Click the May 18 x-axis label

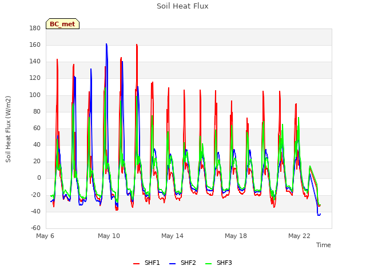(x=236, y=236)
